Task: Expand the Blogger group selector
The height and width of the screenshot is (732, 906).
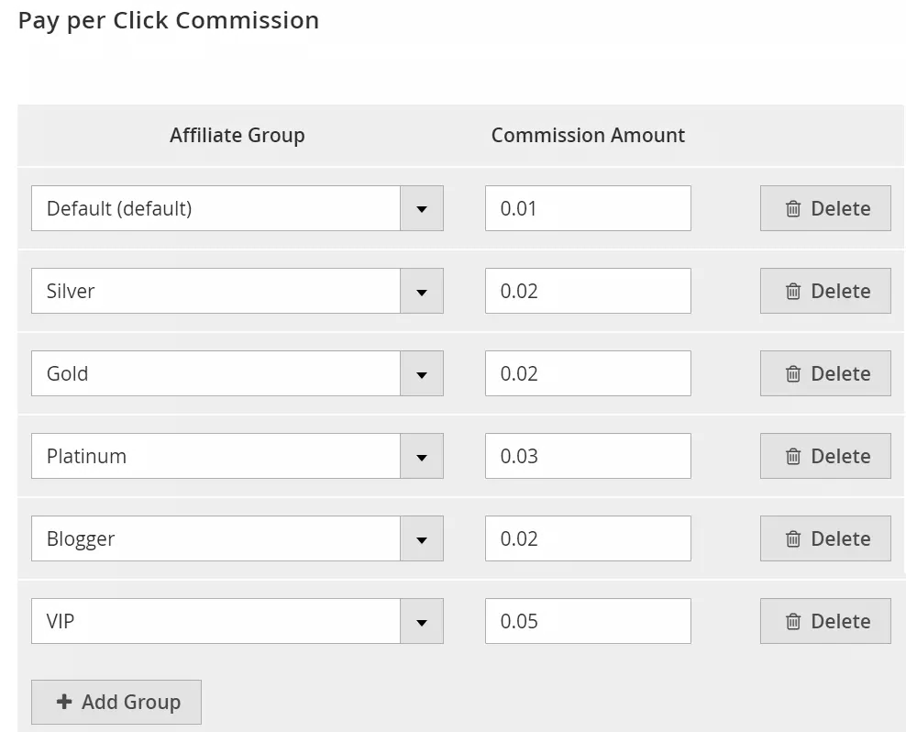Action: point(422,538)
